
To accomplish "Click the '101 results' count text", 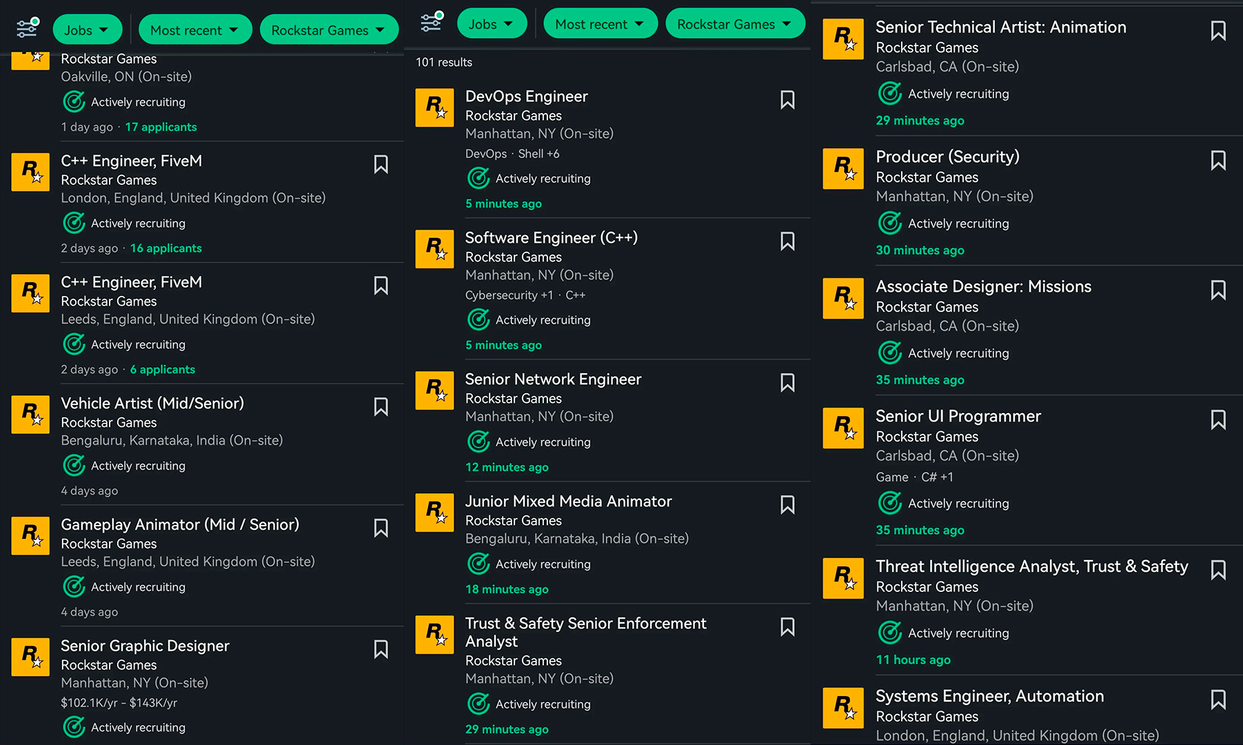I will (444, 62).
